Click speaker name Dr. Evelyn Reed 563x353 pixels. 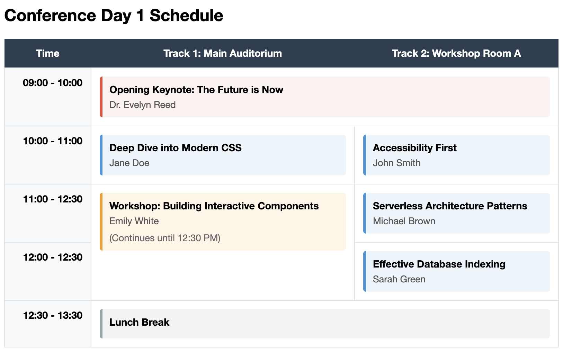[x=143, y=105]
